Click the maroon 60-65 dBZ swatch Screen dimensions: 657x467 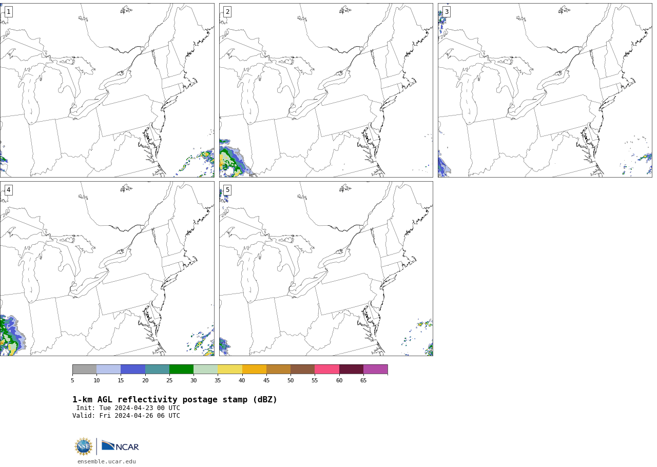click(351, 369)
